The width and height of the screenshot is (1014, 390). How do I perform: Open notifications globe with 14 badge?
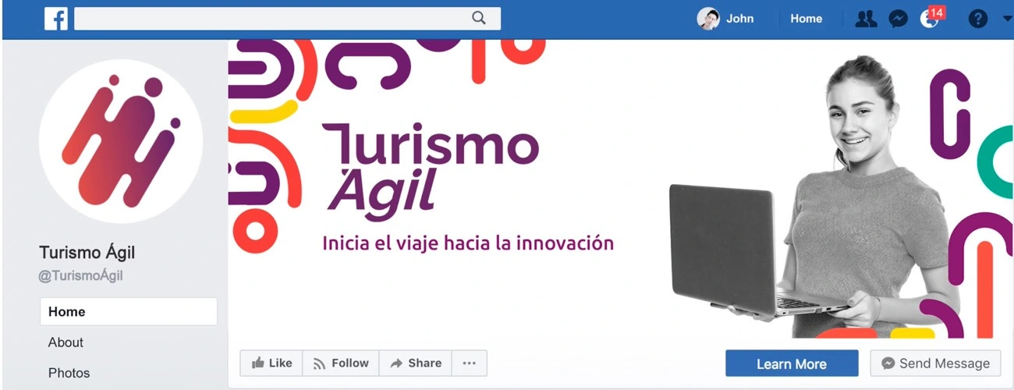point(932,17)
